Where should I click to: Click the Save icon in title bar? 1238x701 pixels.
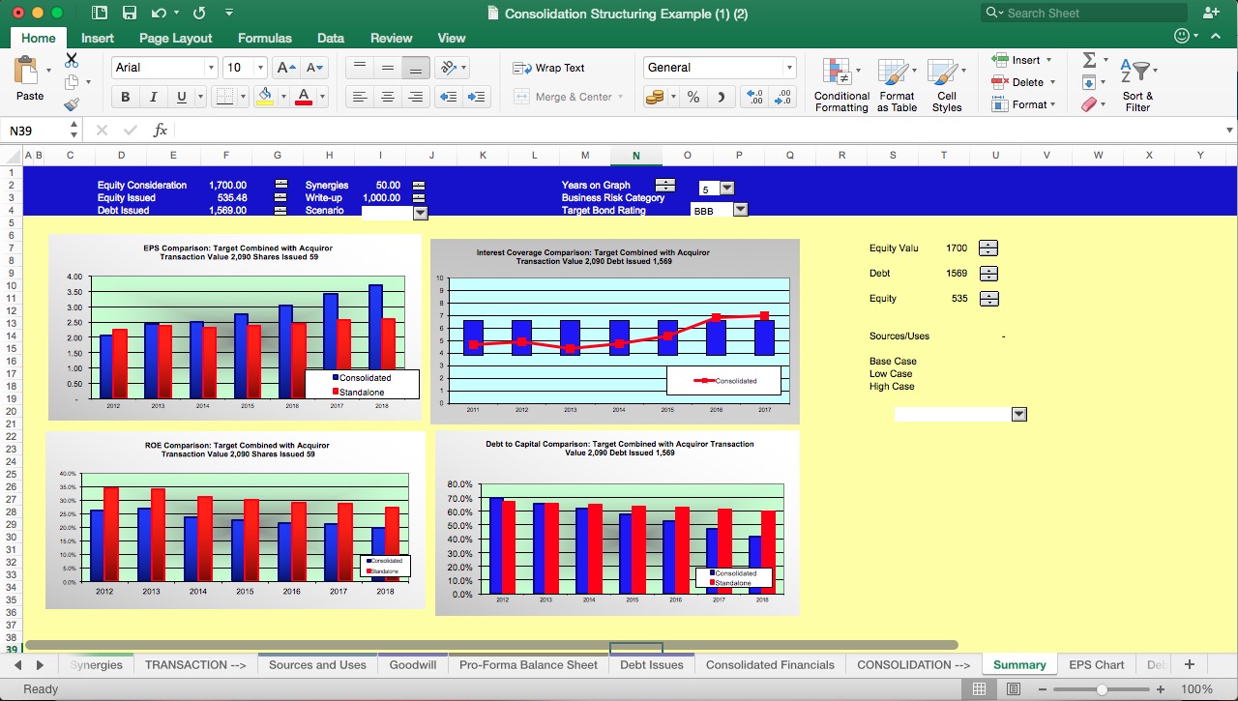tap(129, 14)
